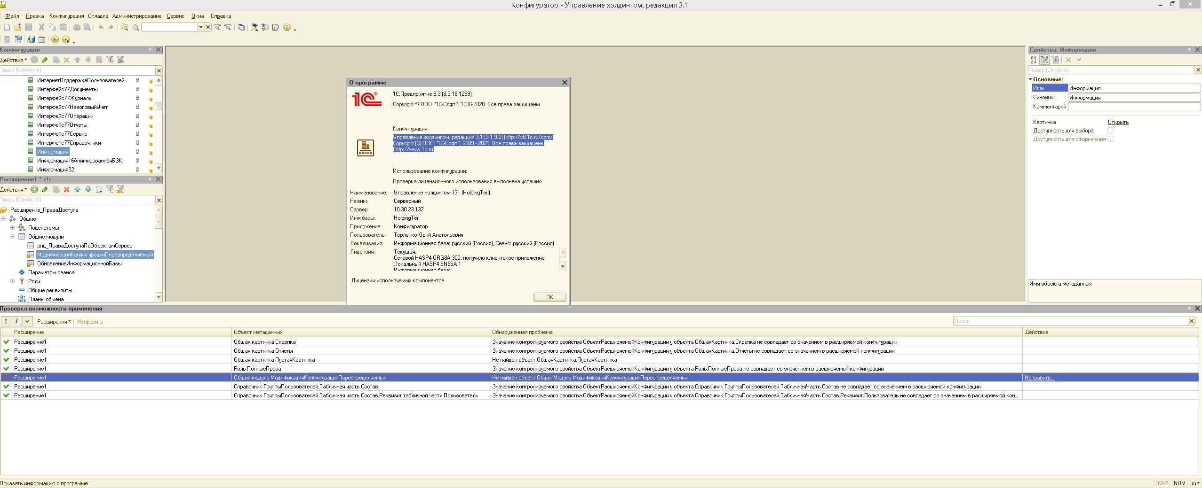Select 'ОбновлениеИнформационнойБазы' module in tree

79,263
